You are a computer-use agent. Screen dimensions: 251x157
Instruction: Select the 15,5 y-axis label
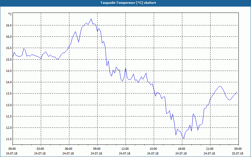(x=9, y=48)
